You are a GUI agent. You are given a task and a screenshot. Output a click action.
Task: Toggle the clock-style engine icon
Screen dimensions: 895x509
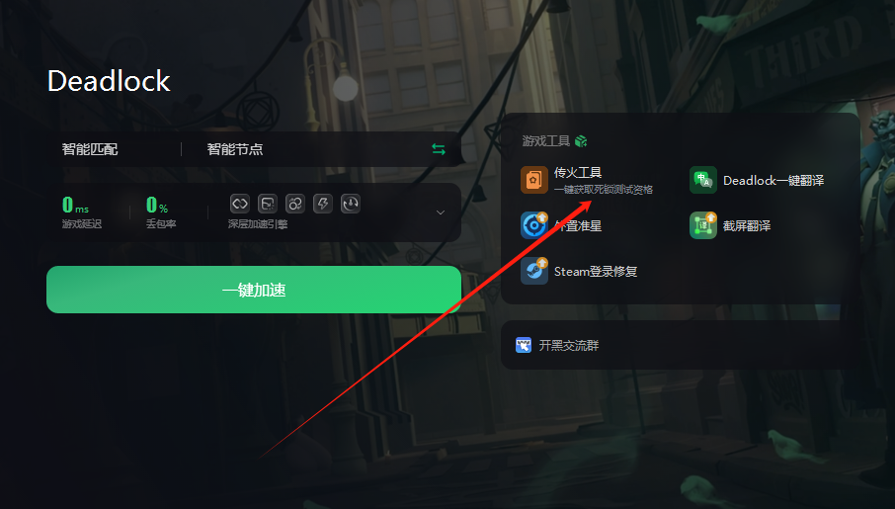pos(351,204)
